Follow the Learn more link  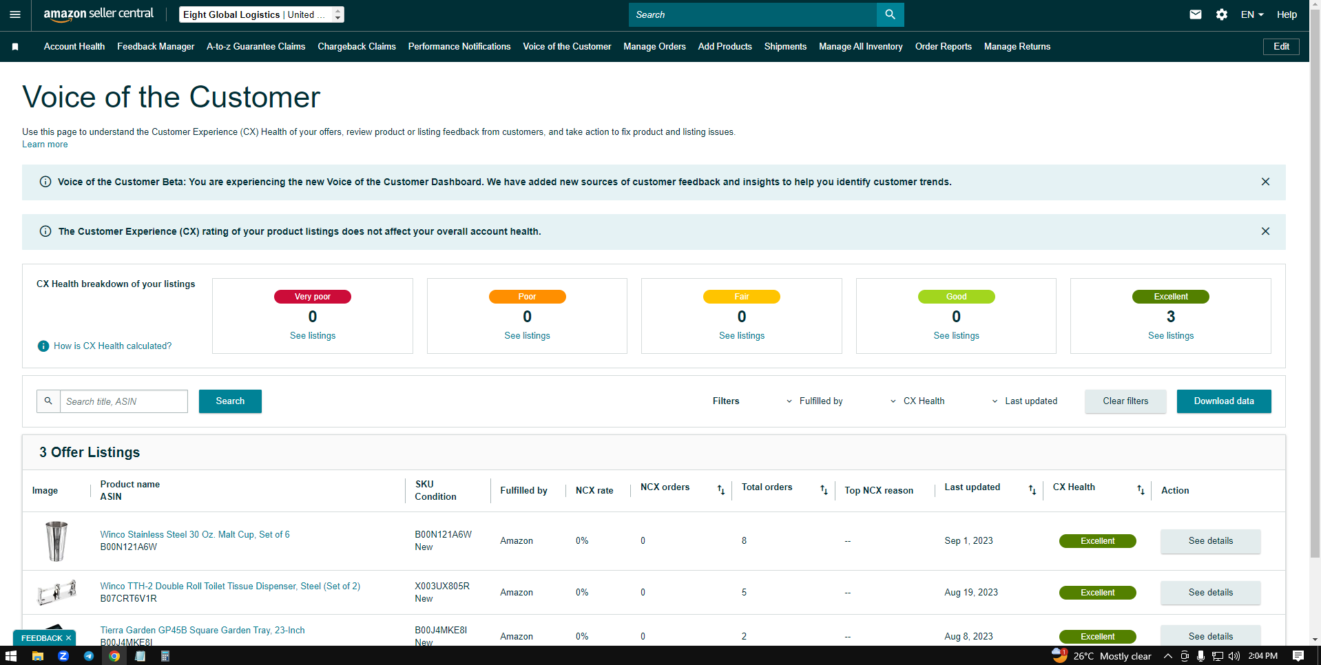[x=45, y=145]
